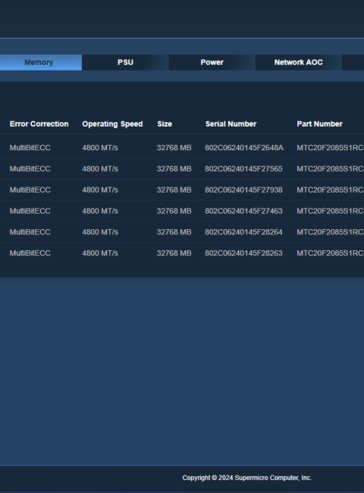The width and height of the screenshot is (364, 493).
Task: Click MultiBitECC in the first row
Action: (30, 148)
